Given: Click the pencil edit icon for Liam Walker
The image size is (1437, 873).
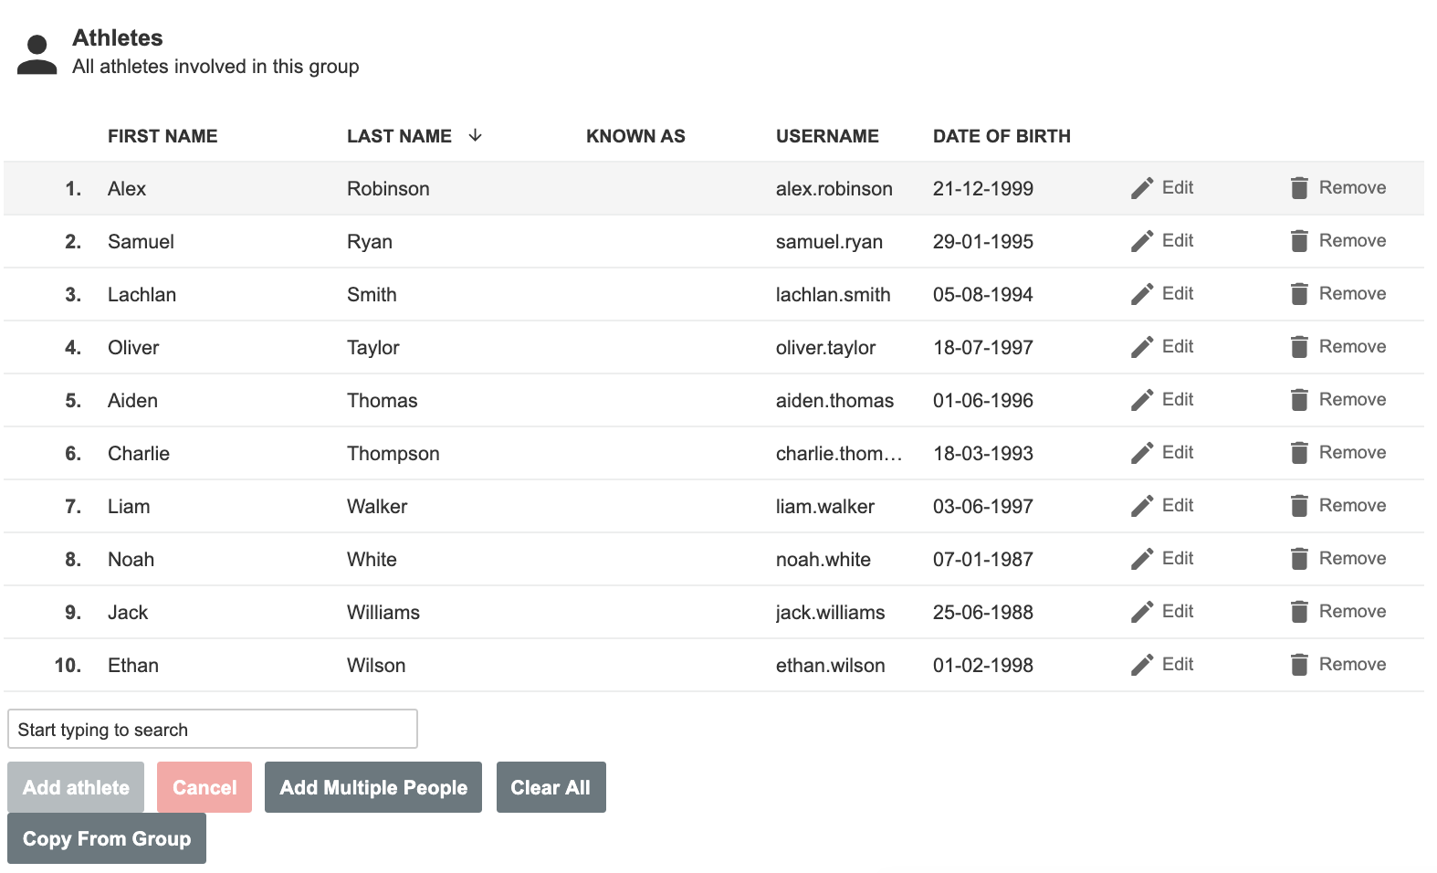Looking at the screenshot, I should pyautogui.click(x=1142, y=506).
